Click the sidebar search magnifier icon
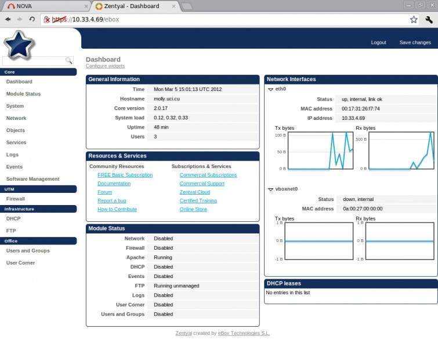This screenshot has height=347, width=438. 68,60
